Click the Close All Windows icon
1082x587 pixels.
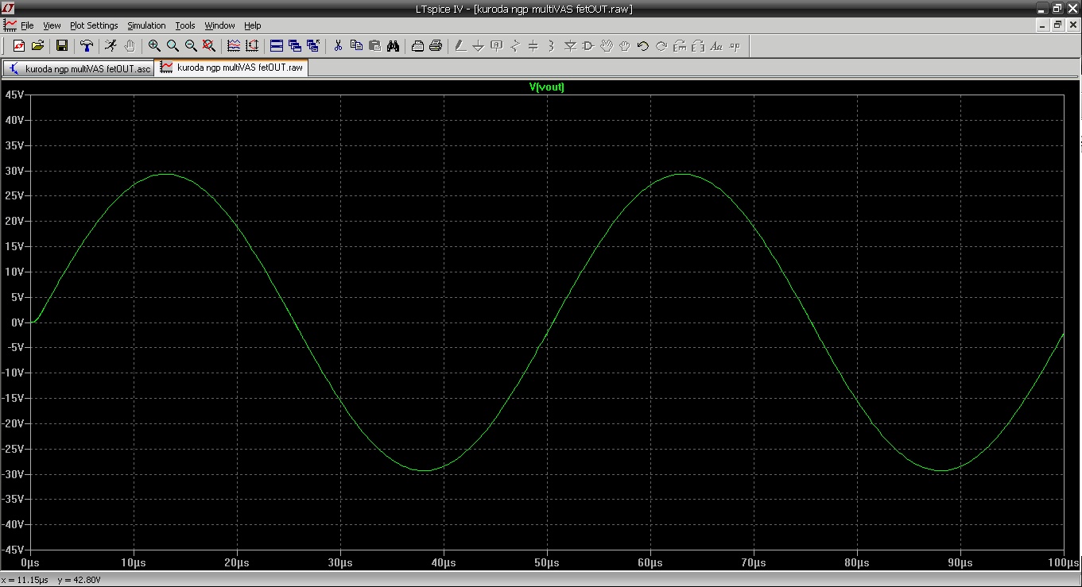point(313,46)
